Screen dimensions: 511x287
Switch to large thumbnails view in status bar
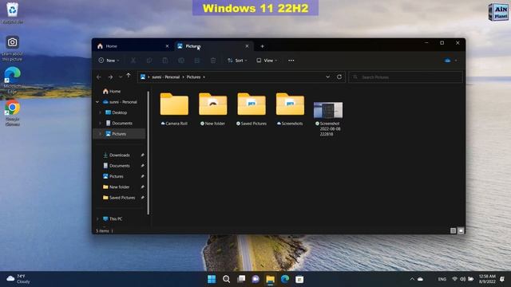pyautogui.click(x=461, y=230)
